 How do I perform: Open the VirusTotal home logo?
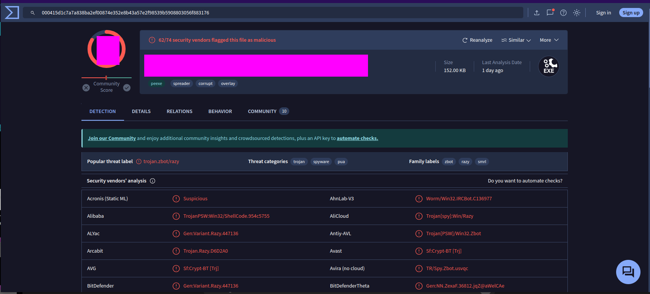click(x=12, y=13)
